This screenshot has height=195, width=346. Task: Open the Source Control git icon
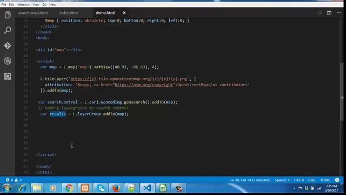point(8,45)
